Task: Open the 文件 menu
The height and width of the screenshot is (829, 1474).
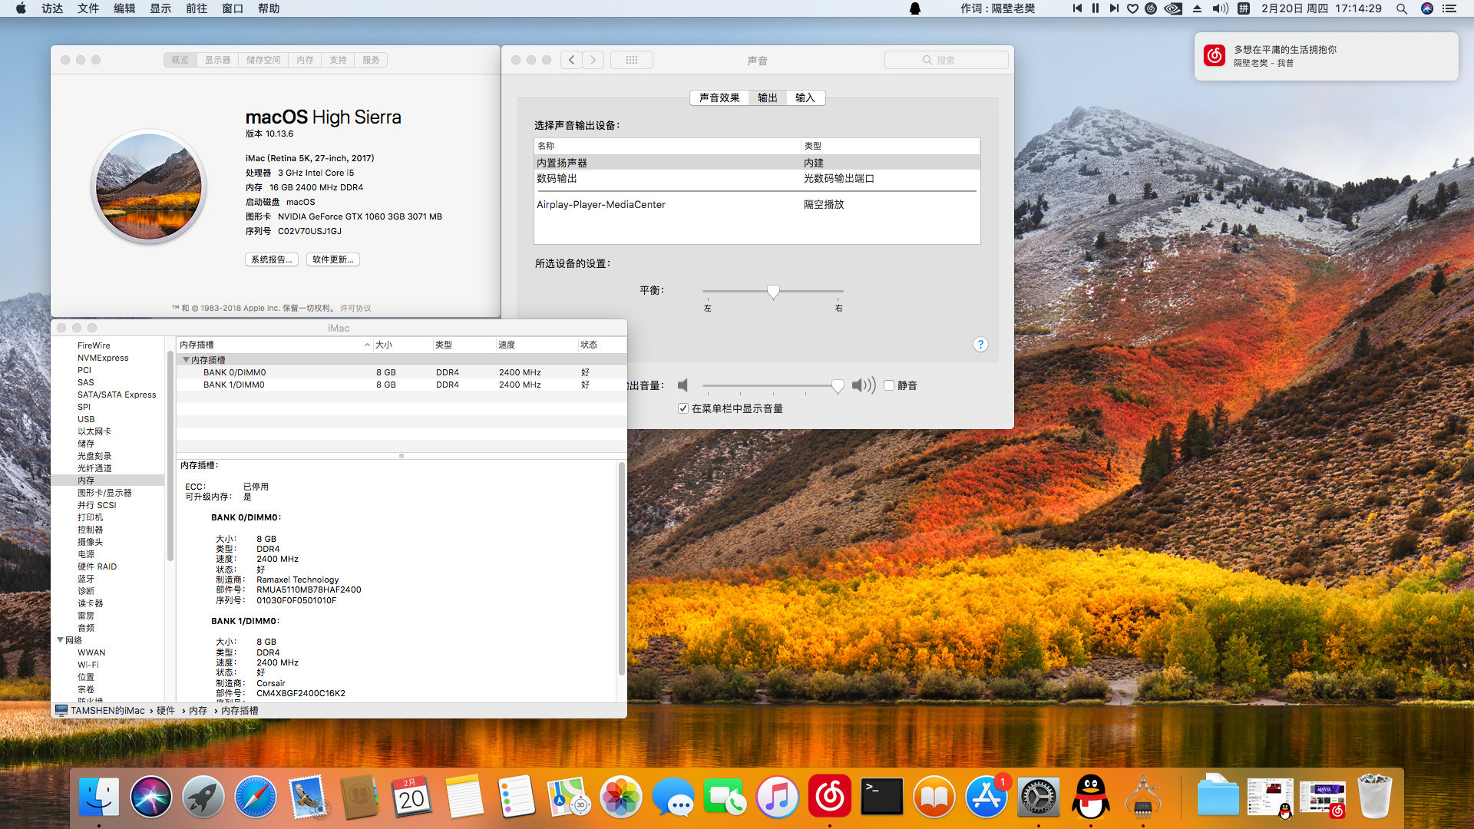Action: 88,8
